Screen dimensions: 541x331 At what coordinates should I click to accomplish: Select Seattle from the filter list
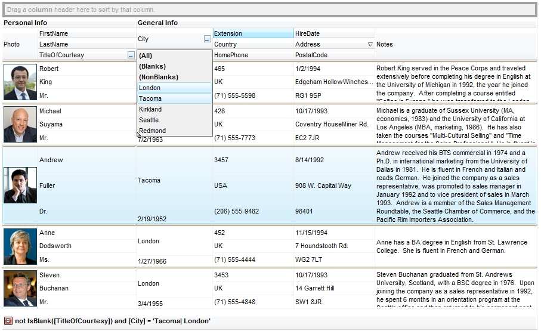point(174,120)
